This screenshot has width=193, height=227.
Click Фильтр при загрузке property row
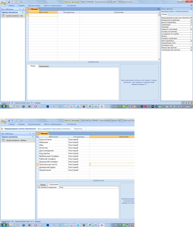[x=177, y=48]
